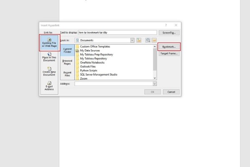The width and height of the screenshot is (250, 167).
Task: Click the Custom Office Templates folder icon
Action: 77,46
